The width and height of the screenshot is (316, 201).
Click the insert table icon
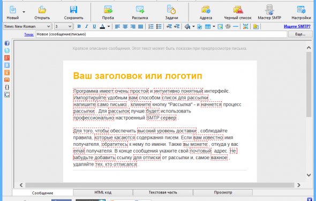click(x=208, y=26)
